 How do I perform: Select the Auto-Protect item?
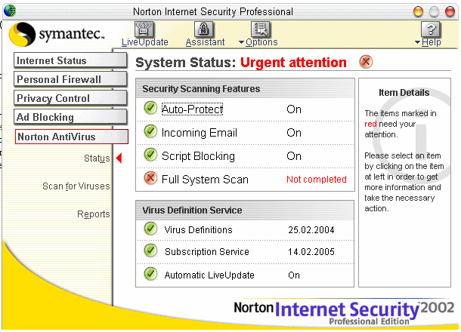[x=192, y=109]
